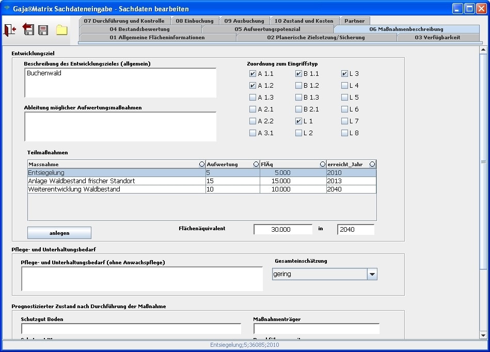Open the 03 Verfügbarkeit tab
The image size is (490, 352).
click(x=437, y=38)
